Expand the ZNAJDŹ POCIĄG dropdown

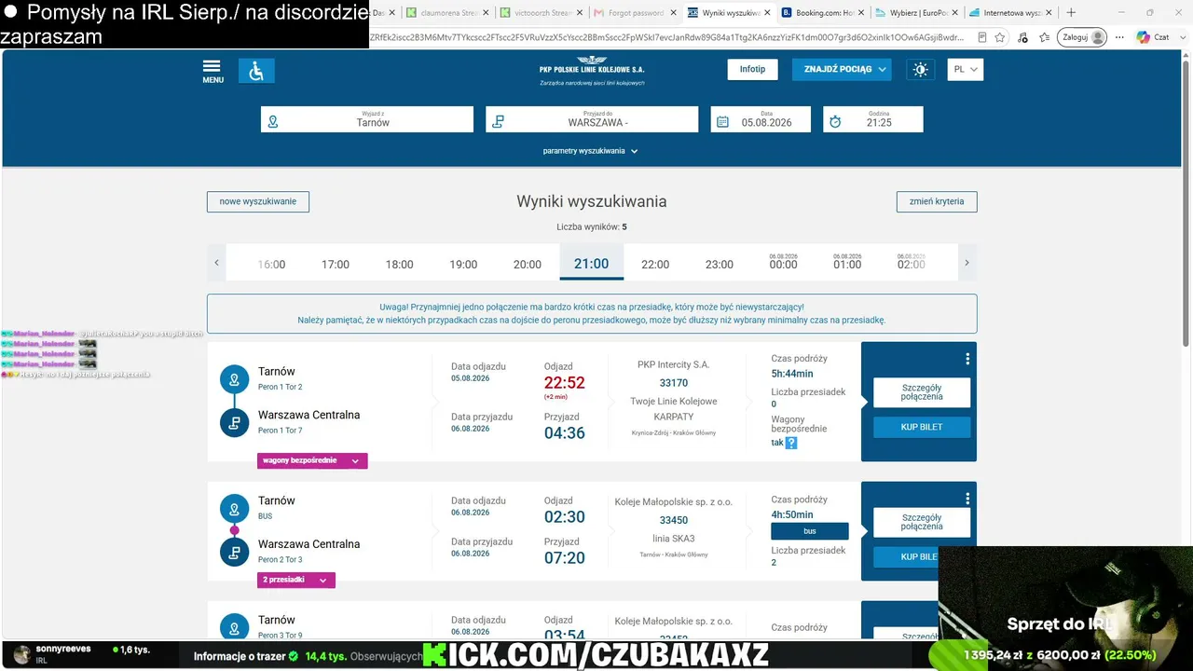842,69
